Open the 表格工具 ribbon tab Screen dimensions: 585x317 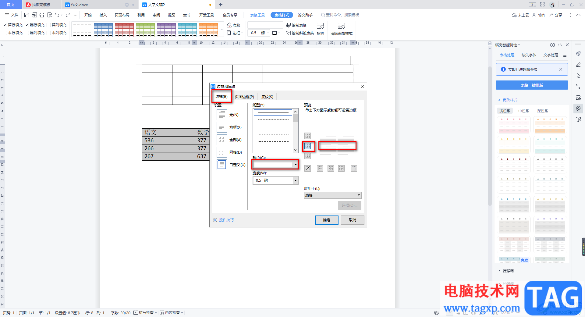tap(257, 15)
